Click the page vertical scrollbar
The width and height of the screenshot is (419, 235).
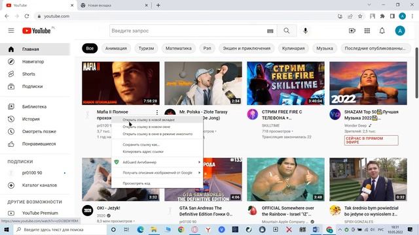(x=416, y=72)
